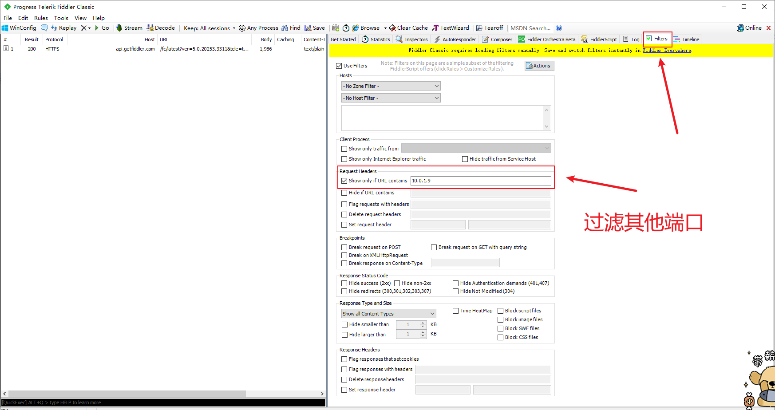Sort sessions by the Result column header
775x410 pixels.
[32, 39]
